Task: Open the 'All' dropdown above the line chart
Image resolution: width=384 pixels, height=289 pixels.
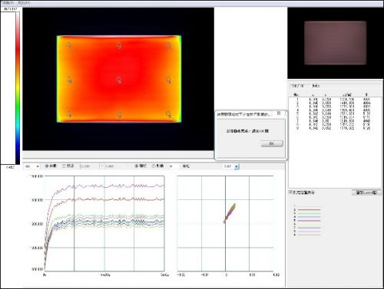Action: 32,166
